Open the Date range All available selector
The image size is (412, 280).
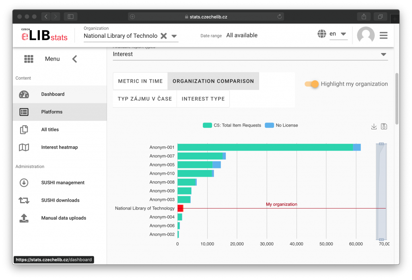[x=242, y=35]
